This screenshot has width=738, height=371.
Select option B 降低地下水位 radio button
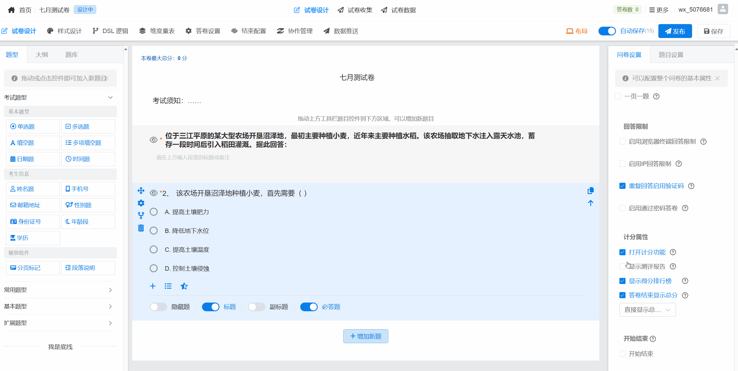153,231
